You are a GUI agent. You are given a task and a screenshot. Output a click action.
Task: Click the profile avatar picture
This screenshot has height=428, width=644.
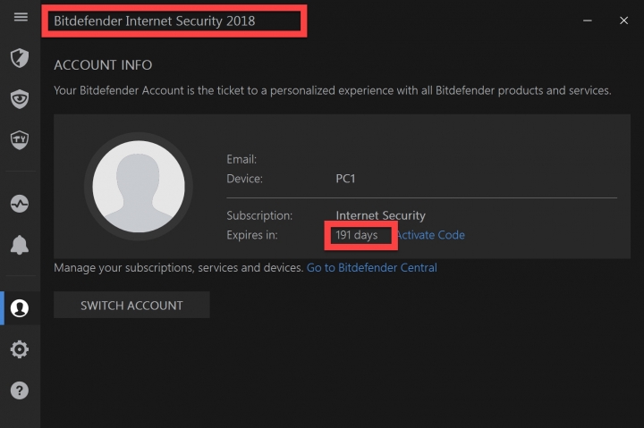coord(139,187)
